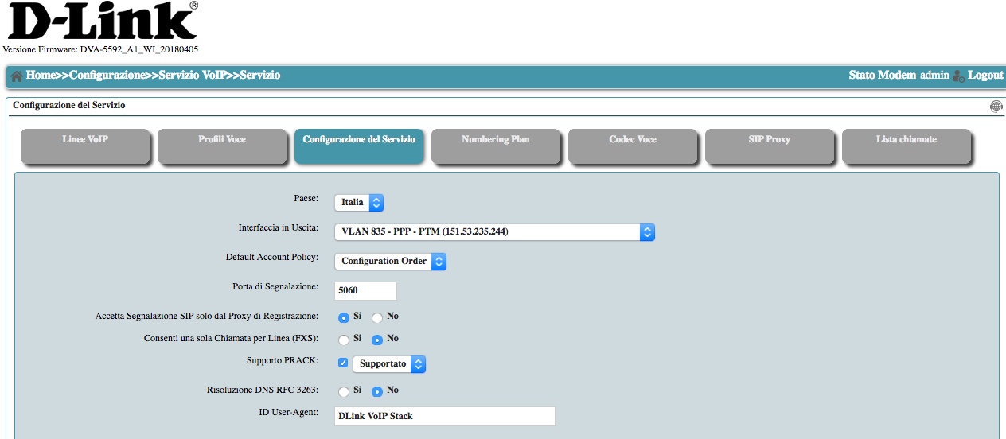The image size is (1006, 439).
Task: Open the Linee VoIP tab
Action: click(85, 146)
